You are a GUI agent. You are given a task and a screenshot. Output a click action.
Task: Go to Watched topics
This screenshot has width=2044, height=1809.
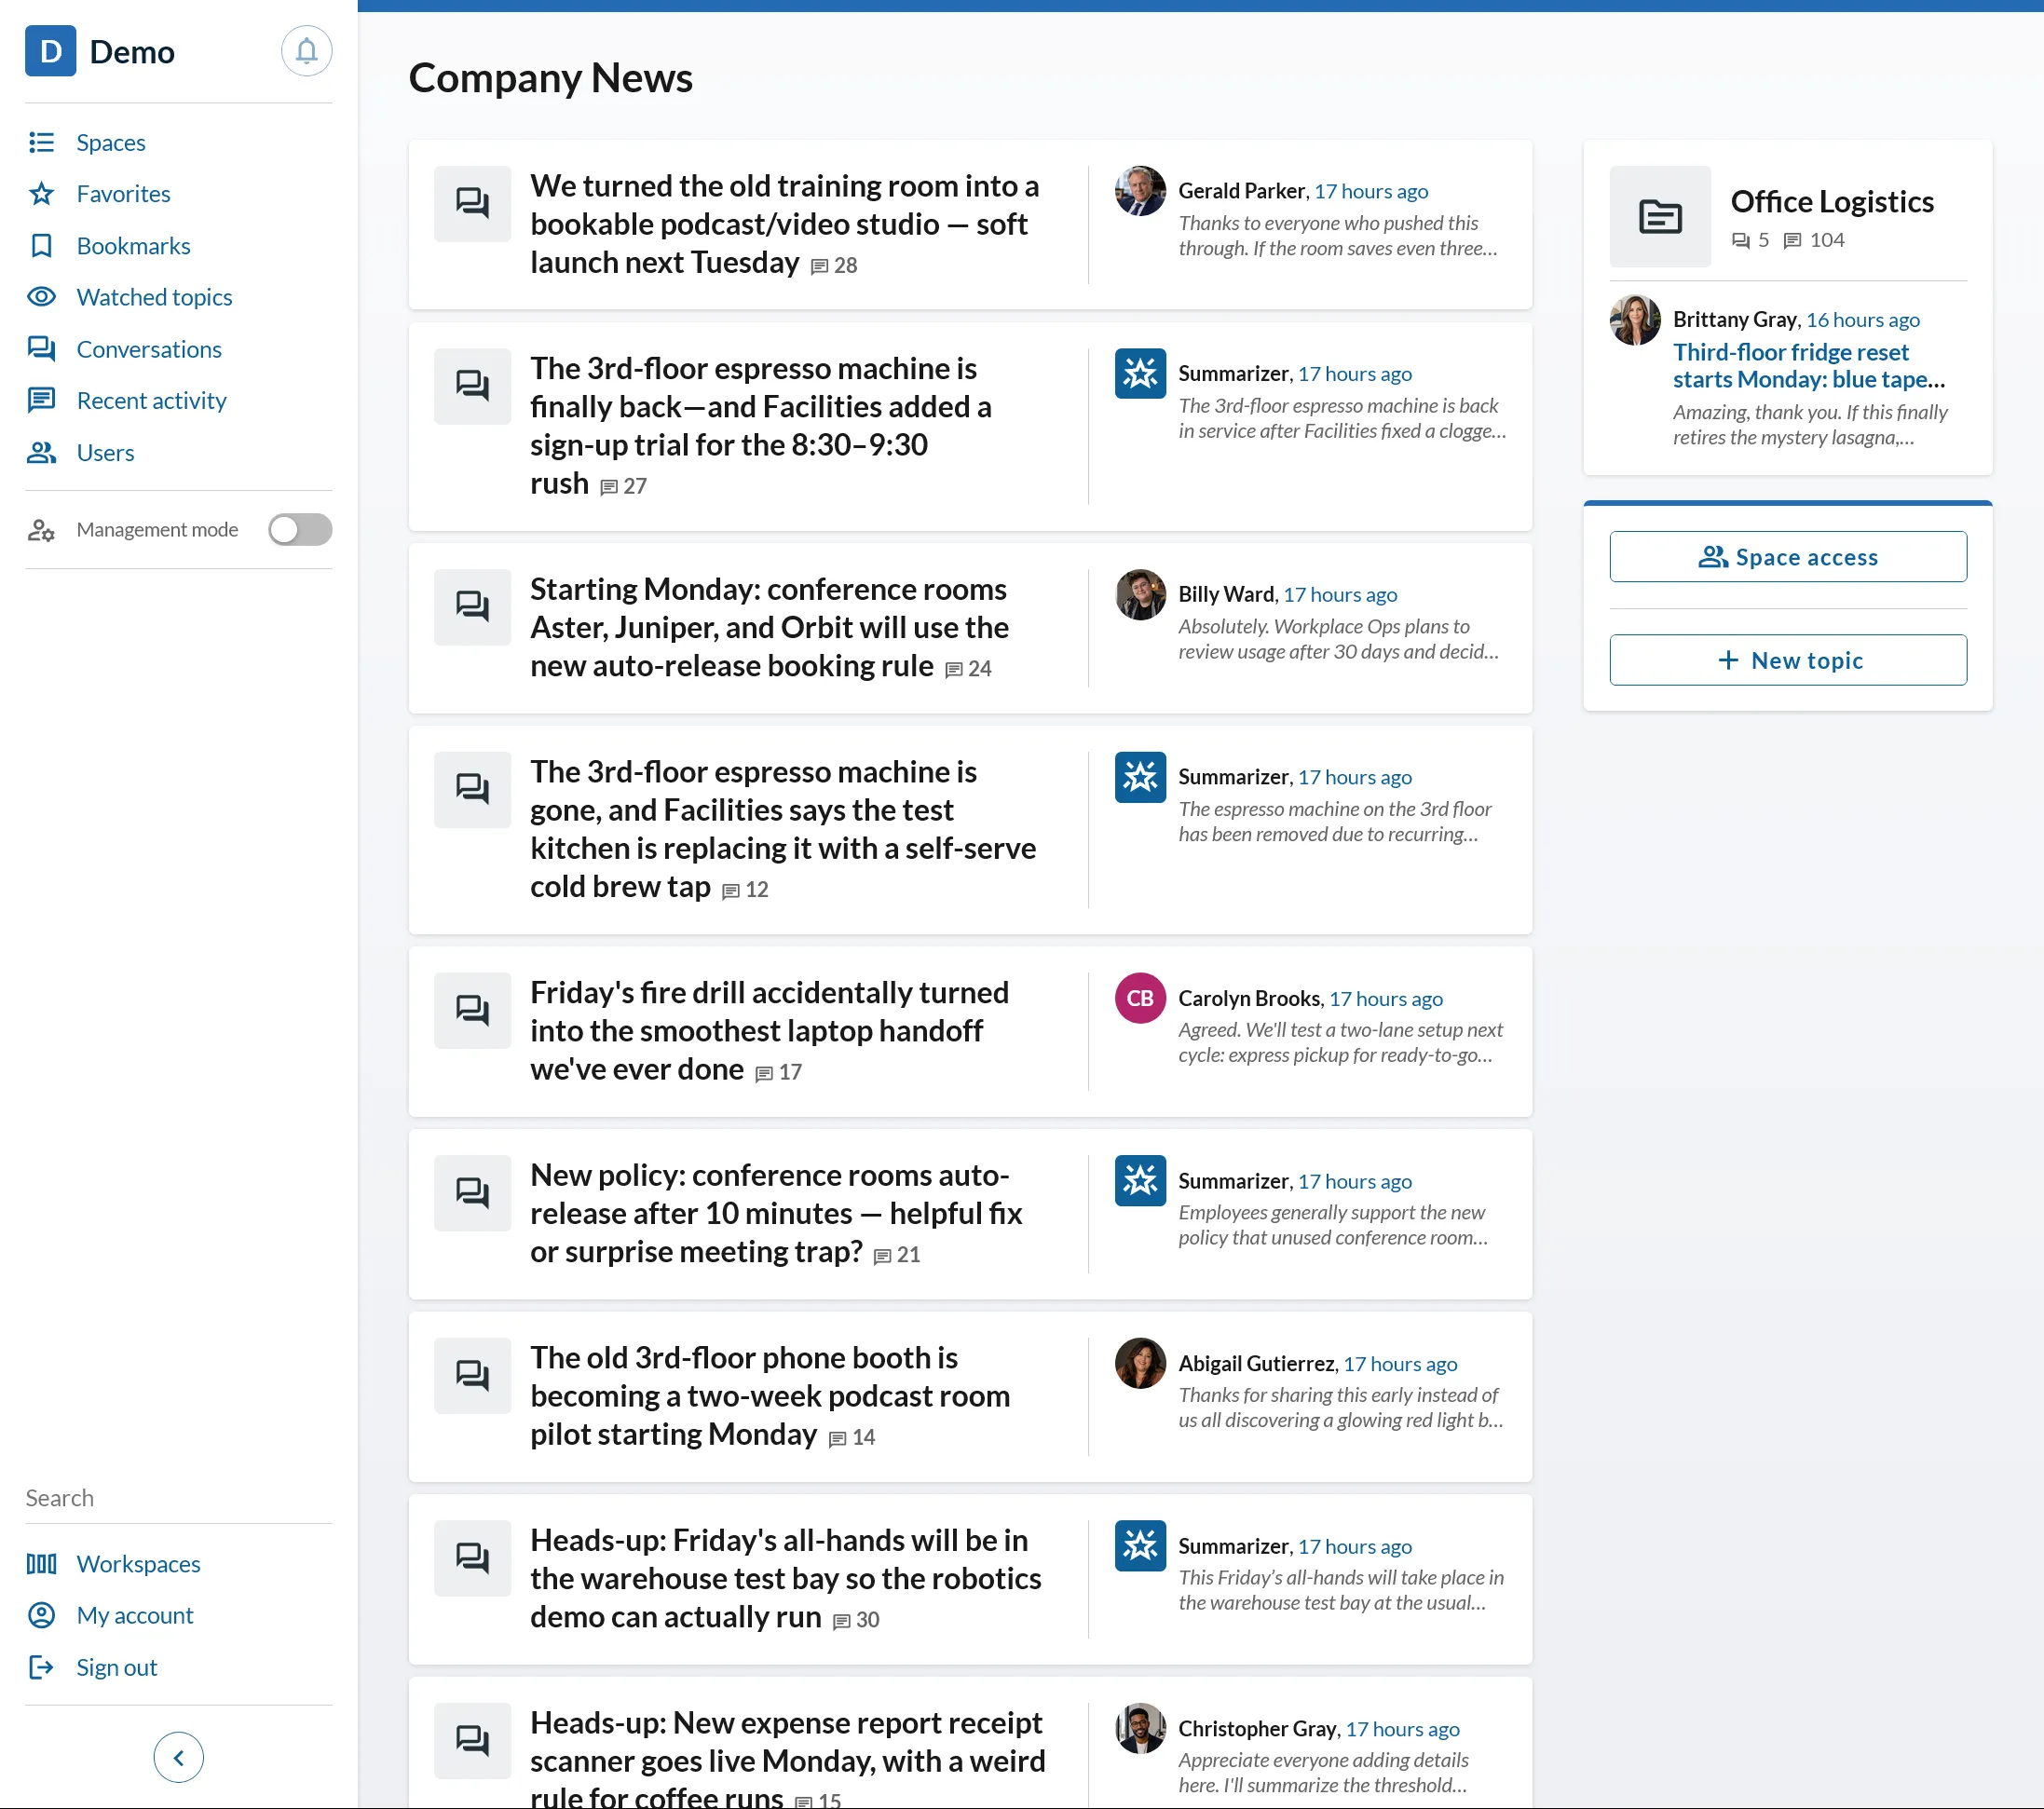point(154,297)
